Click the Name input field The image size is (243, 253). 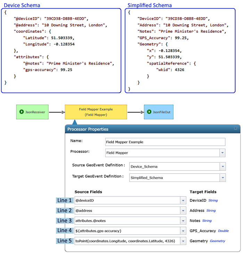coord(165,142)
